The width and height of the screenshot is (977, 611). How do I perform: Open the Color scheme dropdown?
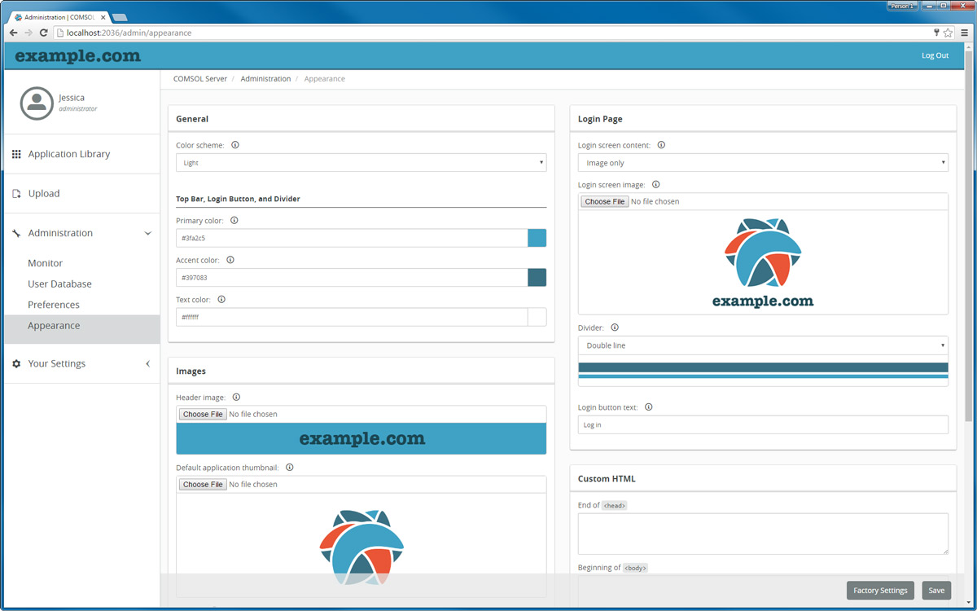pos(361,163)
